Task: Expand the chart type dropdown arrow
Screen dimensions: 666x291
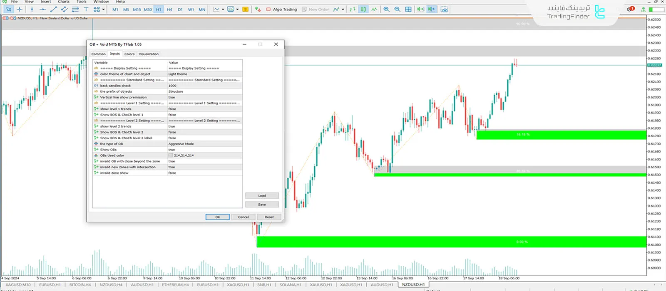Action: coord(223,9)
